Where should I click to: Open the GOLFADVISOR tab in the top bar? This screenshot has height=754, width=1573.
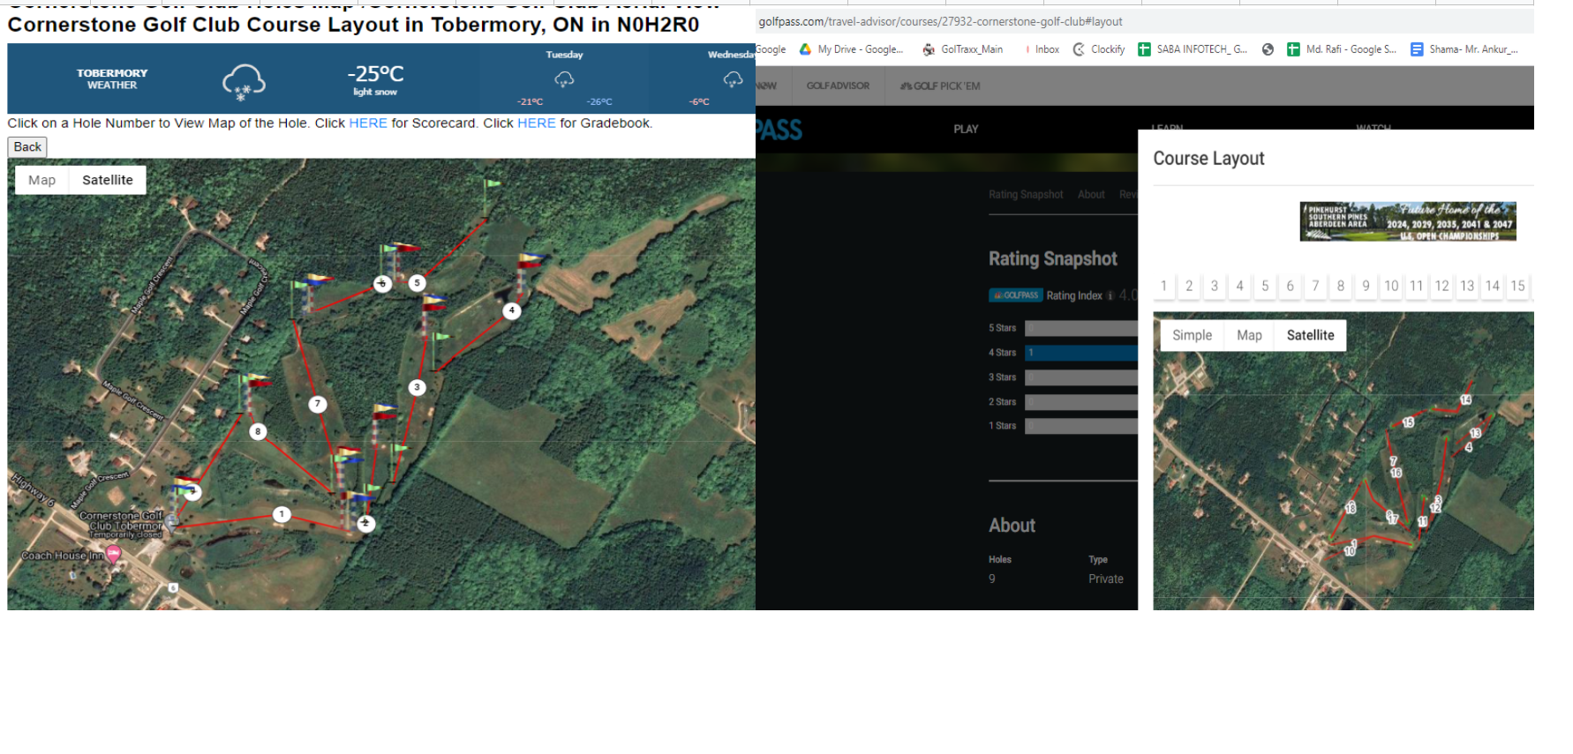tap(838, 86)
